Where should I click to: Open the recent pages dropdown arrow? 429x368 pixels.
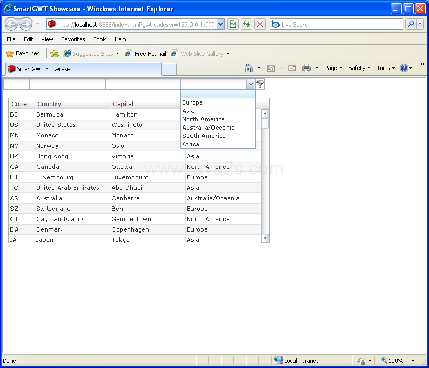[38, 25]
